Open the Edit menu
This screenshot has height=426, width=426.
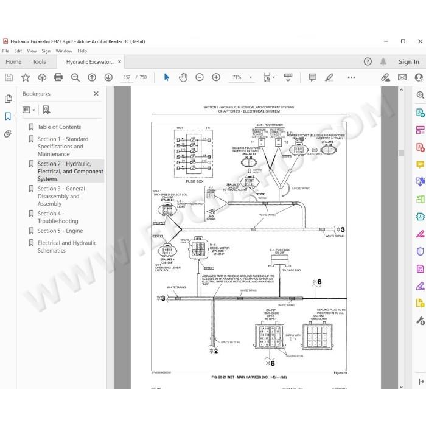pos(18,51)
